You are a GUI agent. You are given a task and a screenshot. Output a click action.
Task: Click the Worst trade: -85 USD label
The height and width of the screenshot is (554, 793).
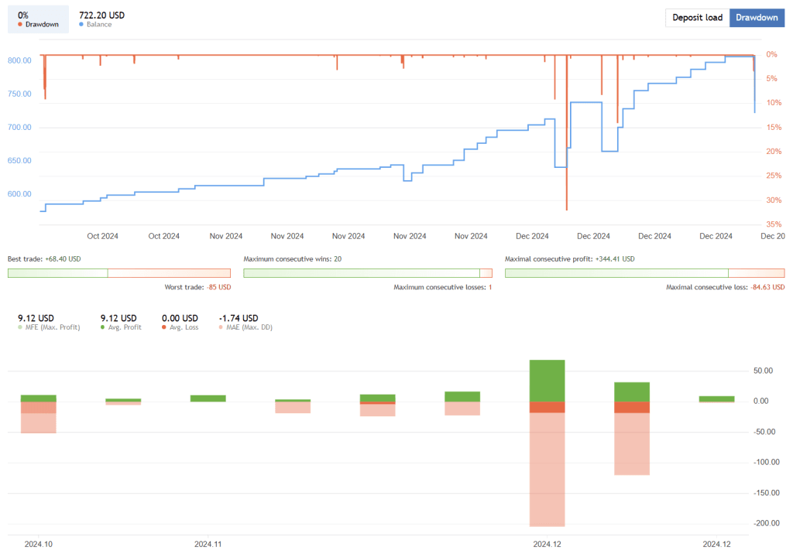[197, 287]
